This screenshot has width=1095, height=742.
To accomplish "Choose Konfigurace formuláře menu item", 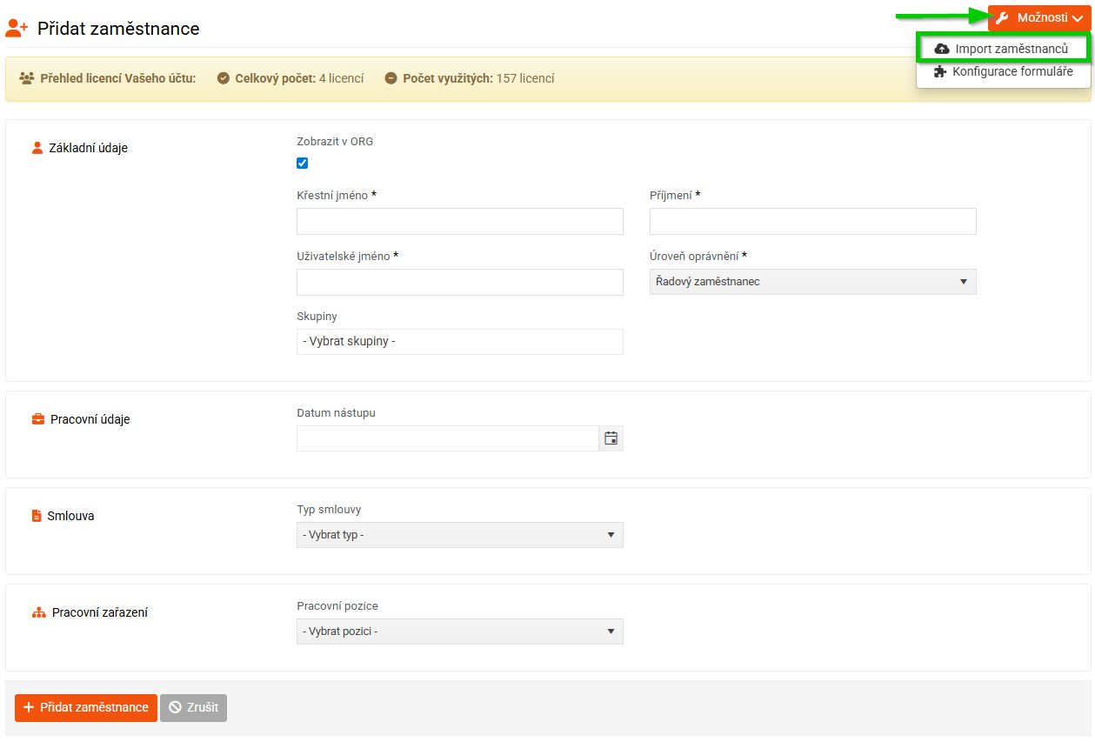I will click(x=1012, y=72).
